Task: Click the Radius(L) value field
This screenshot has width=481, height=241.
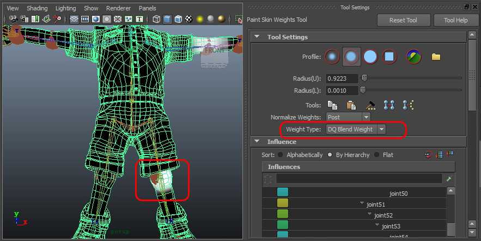Action: (342, 91)
